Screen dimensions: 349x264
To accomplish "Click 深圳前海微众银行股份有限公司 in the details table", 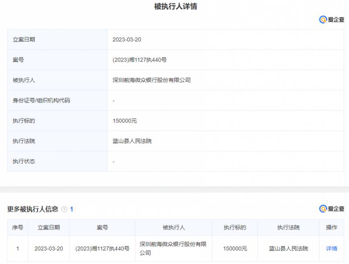I will point(151,80).
